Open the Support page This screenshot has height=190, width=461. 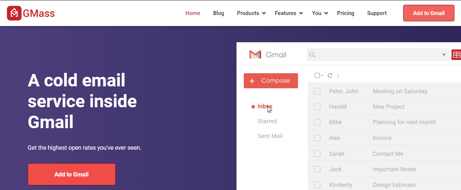377,13
